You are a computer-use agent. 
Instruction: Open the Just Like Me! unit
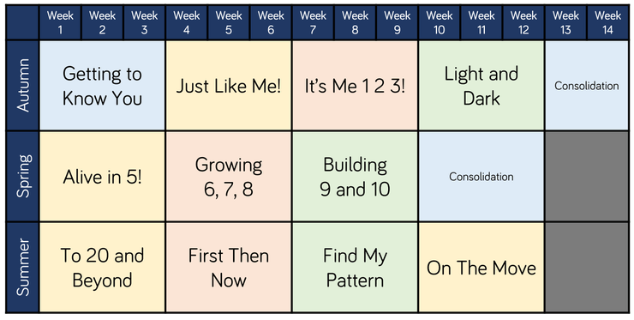pyautogui.click(x=229, y=86)
